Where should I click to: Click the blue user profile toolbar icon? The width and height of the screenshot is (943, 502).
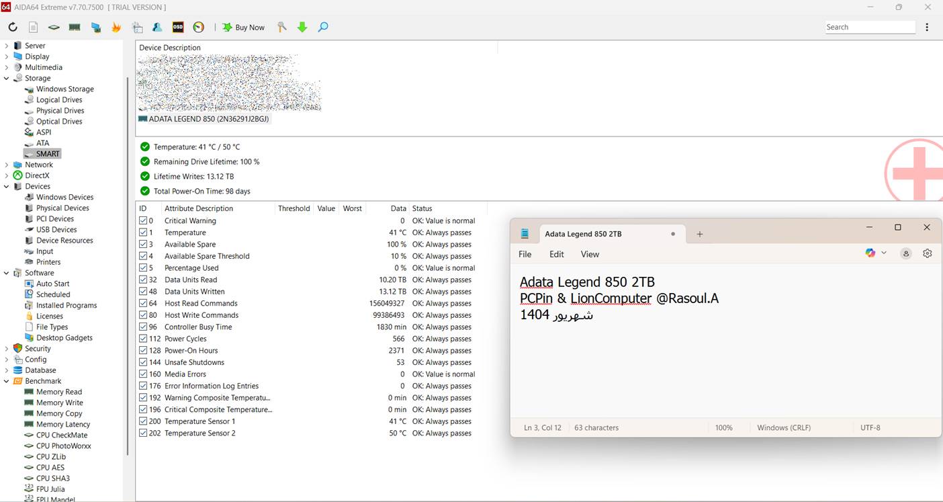click(x=157, y=28)
